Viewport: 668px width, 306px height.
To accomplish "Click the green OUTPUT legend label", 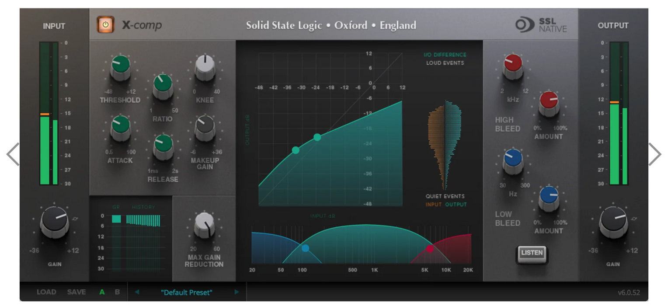I will (456, 204).
